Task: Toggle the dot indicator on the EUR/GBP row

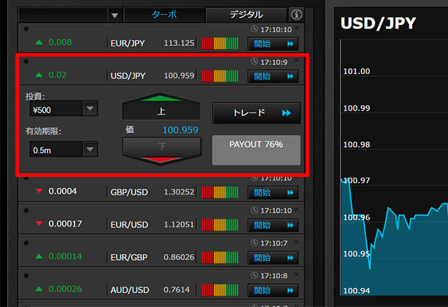Action: (x=26, y=243)
